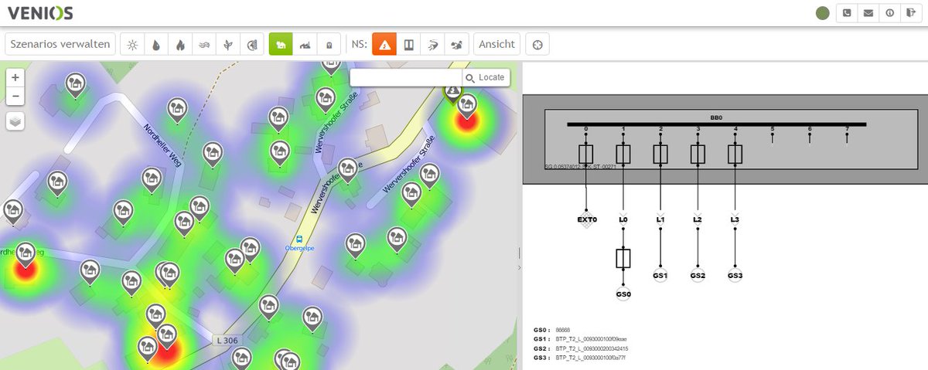Click the fuse on busbar slot 2
This screenshot has width=928, height=370.
tap(660, 154)
